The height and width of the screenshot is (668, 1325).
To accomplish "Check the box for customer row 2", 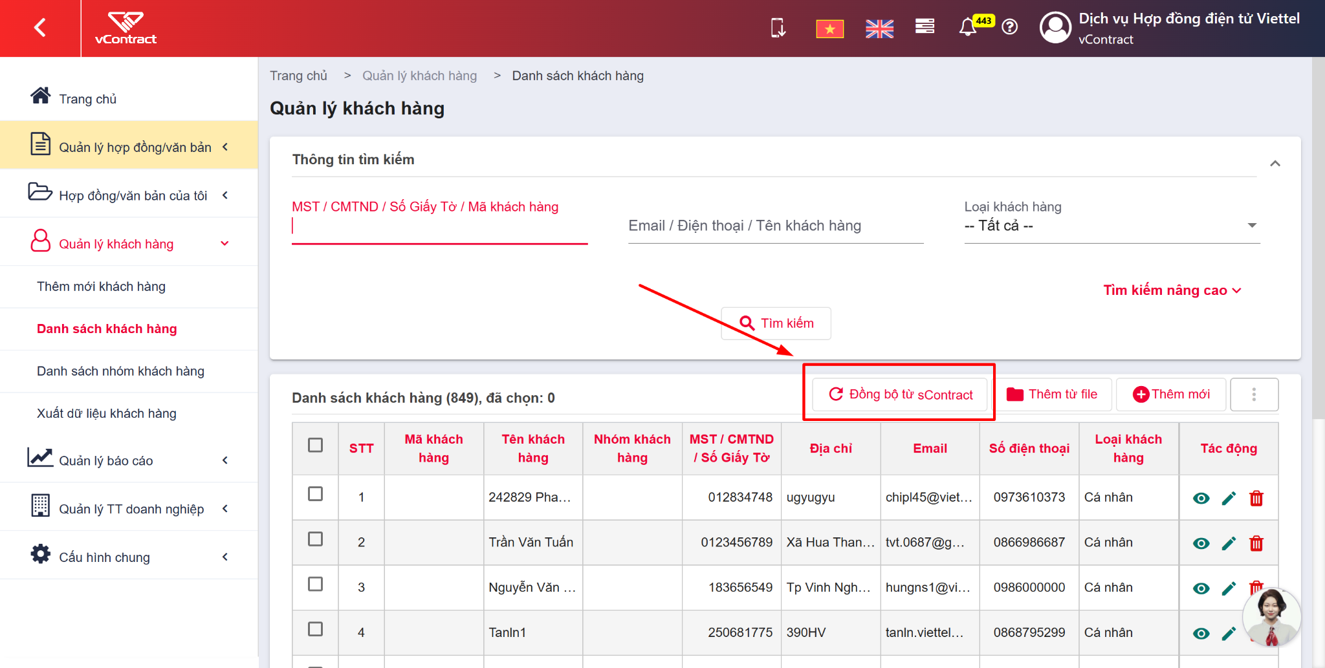I will (315, 539).
